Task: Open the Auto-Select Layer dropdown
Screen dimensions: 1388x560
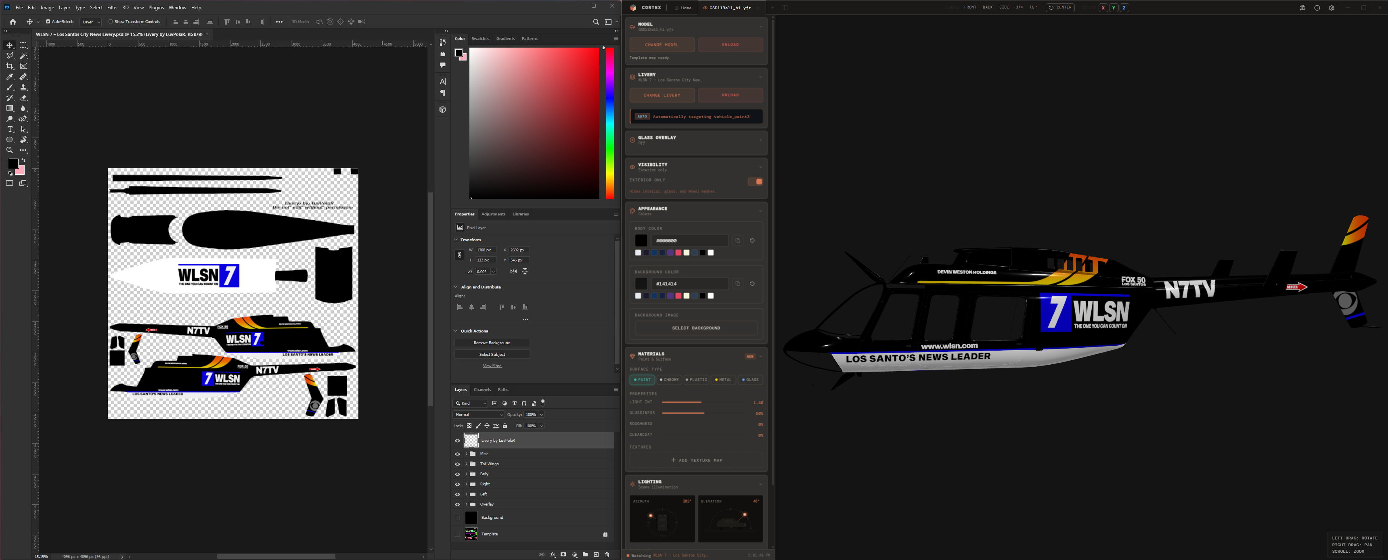Action: click(x=91, y=22)
